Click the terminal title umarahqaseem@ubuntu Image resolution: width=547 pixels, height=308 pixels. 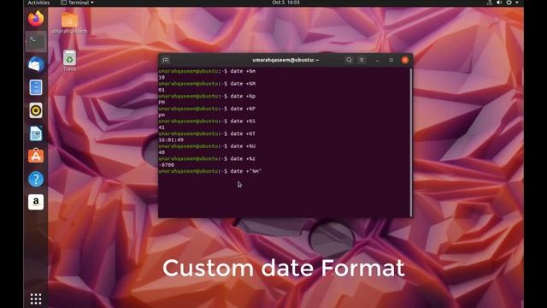pyautogui.click(x=285, y=60)
